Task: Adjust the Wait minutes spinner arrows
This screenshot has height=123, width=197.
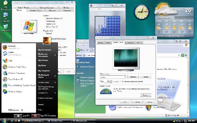Action: point(111,81)
